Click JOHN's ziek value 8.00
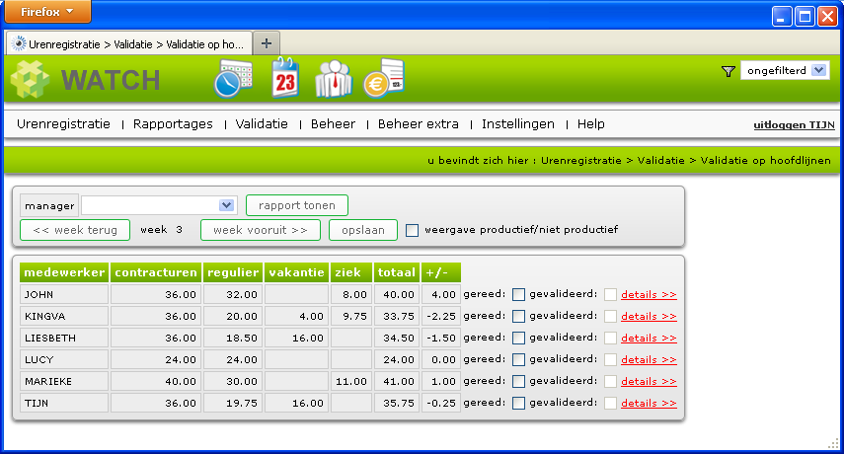This screenshot has width=844, height=454. point(351,295)
